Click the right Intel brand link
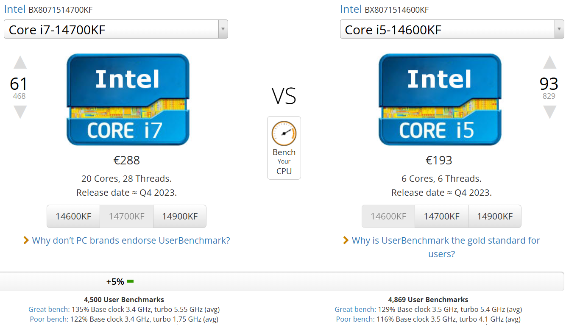Viewport: 566px width, 325px height. pyautogui.click(x=351, y=9)
